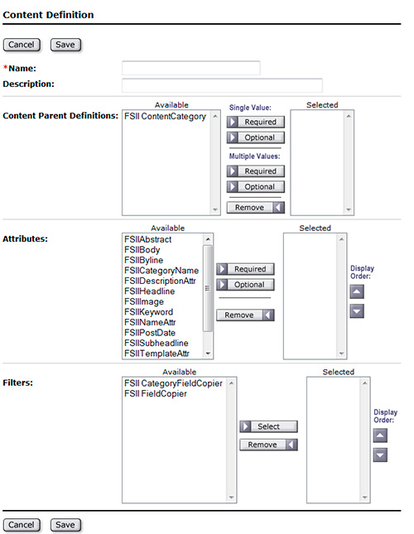Add parent as Single Value Required
This screenshot has height=534, width=414.
(255, 122)
